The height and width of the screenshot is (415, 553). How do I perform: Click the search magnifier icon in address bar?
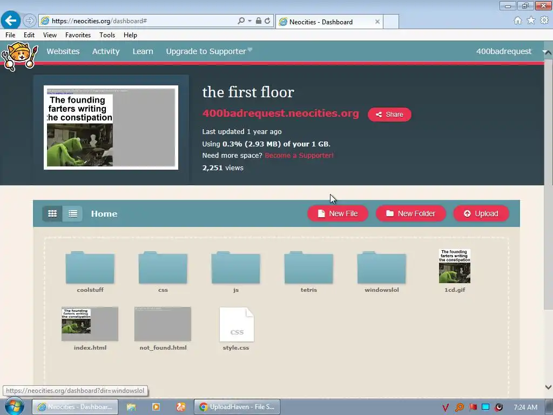[241, 21]
